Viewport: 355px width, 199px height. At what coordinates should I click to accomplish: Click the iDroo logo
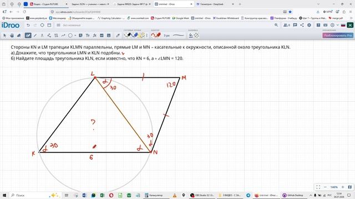pyautogui.click(x=11, y=25)
